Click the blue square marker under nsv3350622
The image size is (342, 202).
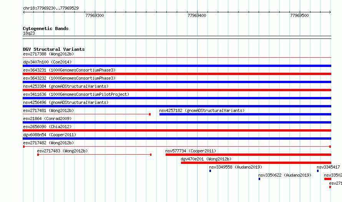pyautogui.click(x=259, y=179)
